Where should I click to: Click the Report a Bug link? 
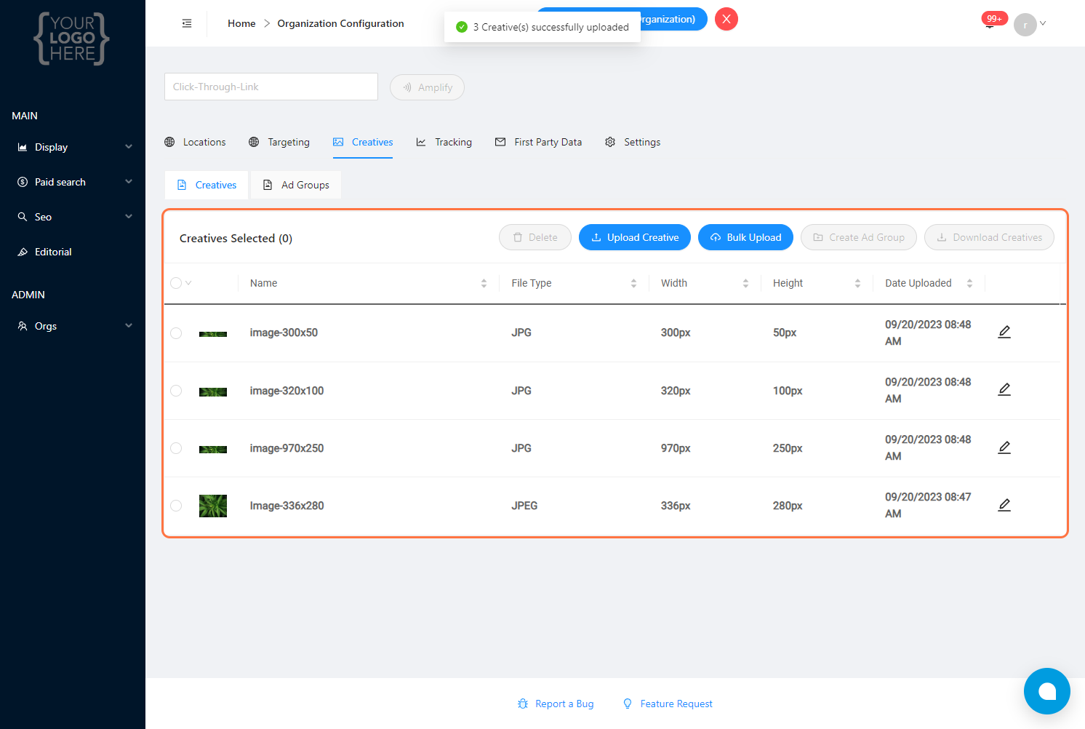click(x=556, y=704)
